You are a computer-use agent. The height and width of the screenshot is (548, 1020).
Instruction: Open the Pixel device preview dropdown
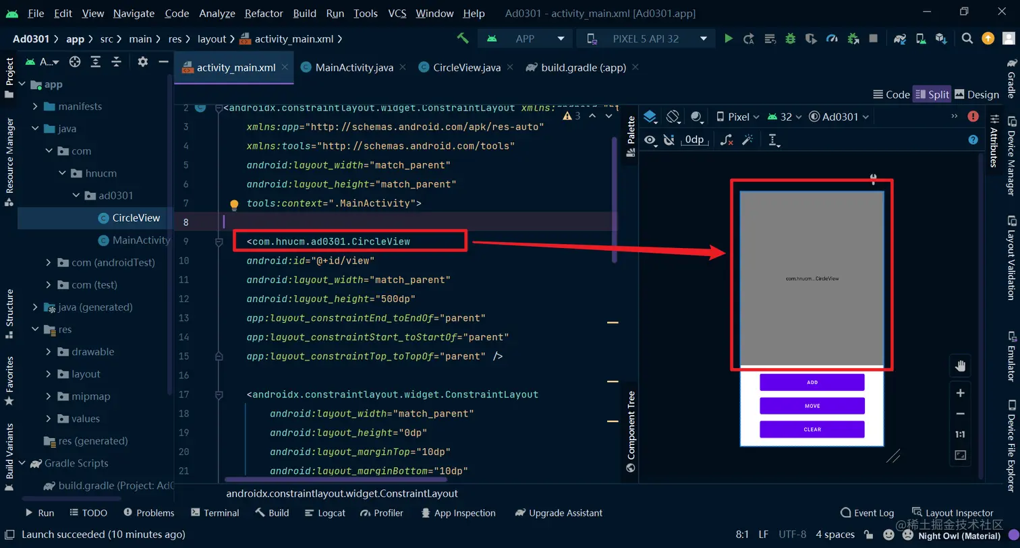click(737, 117)
